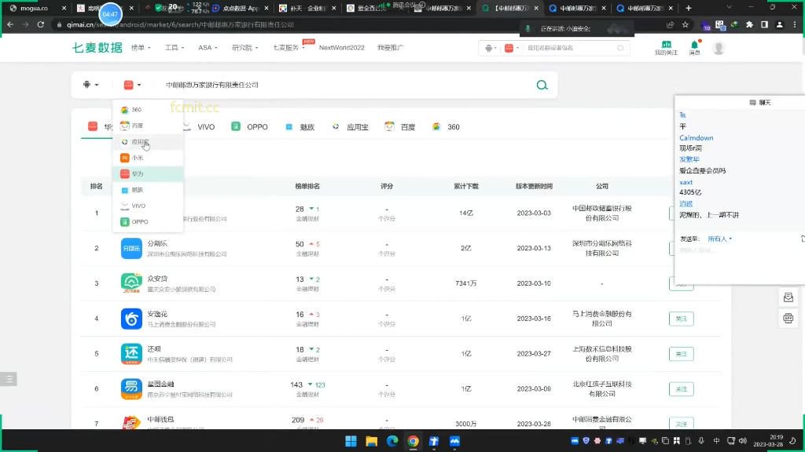Click the lower floating icon at right edge

click(788, 319)
